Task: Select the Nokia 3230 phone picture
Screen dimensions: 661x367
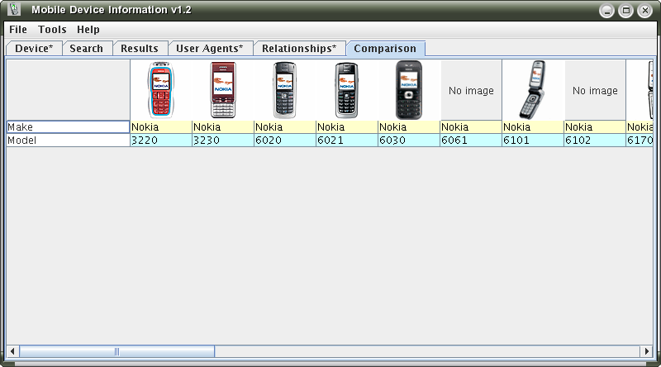Action: coord(223,90)
